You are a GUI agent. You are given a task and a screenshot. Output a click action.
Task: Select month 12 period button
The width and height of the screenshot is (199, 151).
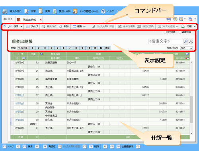[x=101, y=48]
